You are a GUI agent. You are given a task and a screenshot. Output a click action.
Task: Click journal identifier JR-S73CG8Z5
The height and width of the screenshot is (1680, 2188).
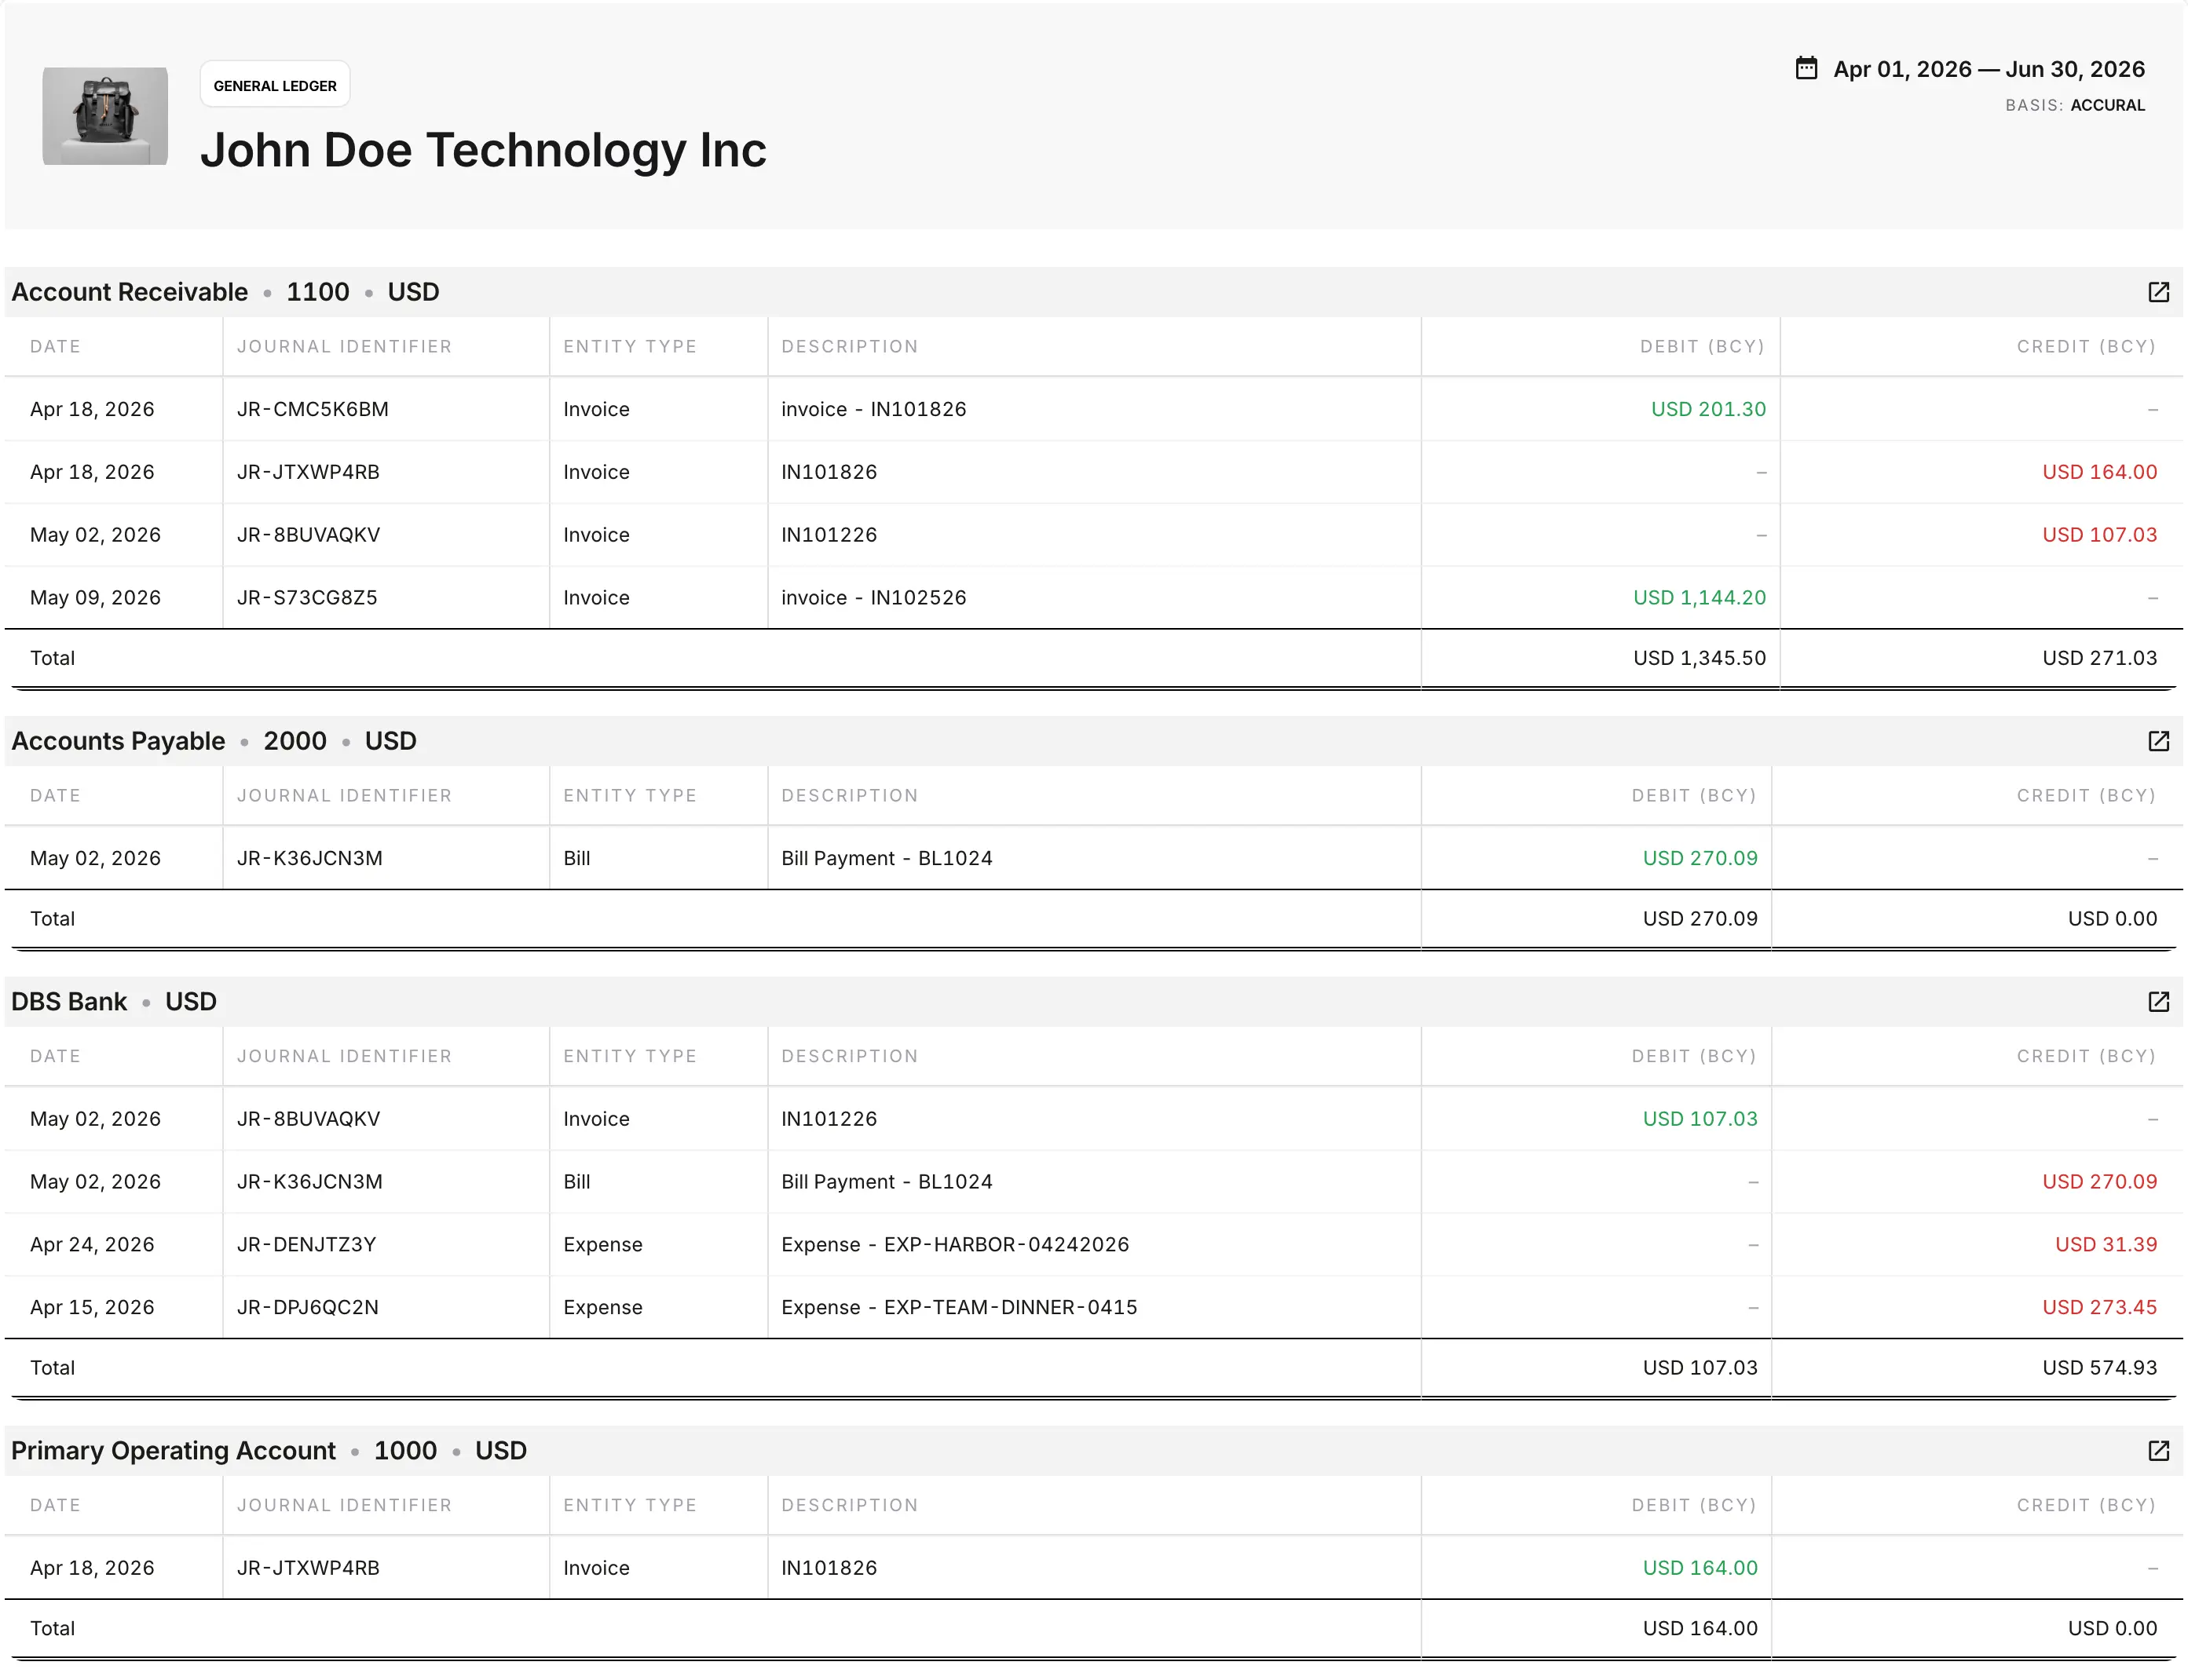tap(307, 598)
